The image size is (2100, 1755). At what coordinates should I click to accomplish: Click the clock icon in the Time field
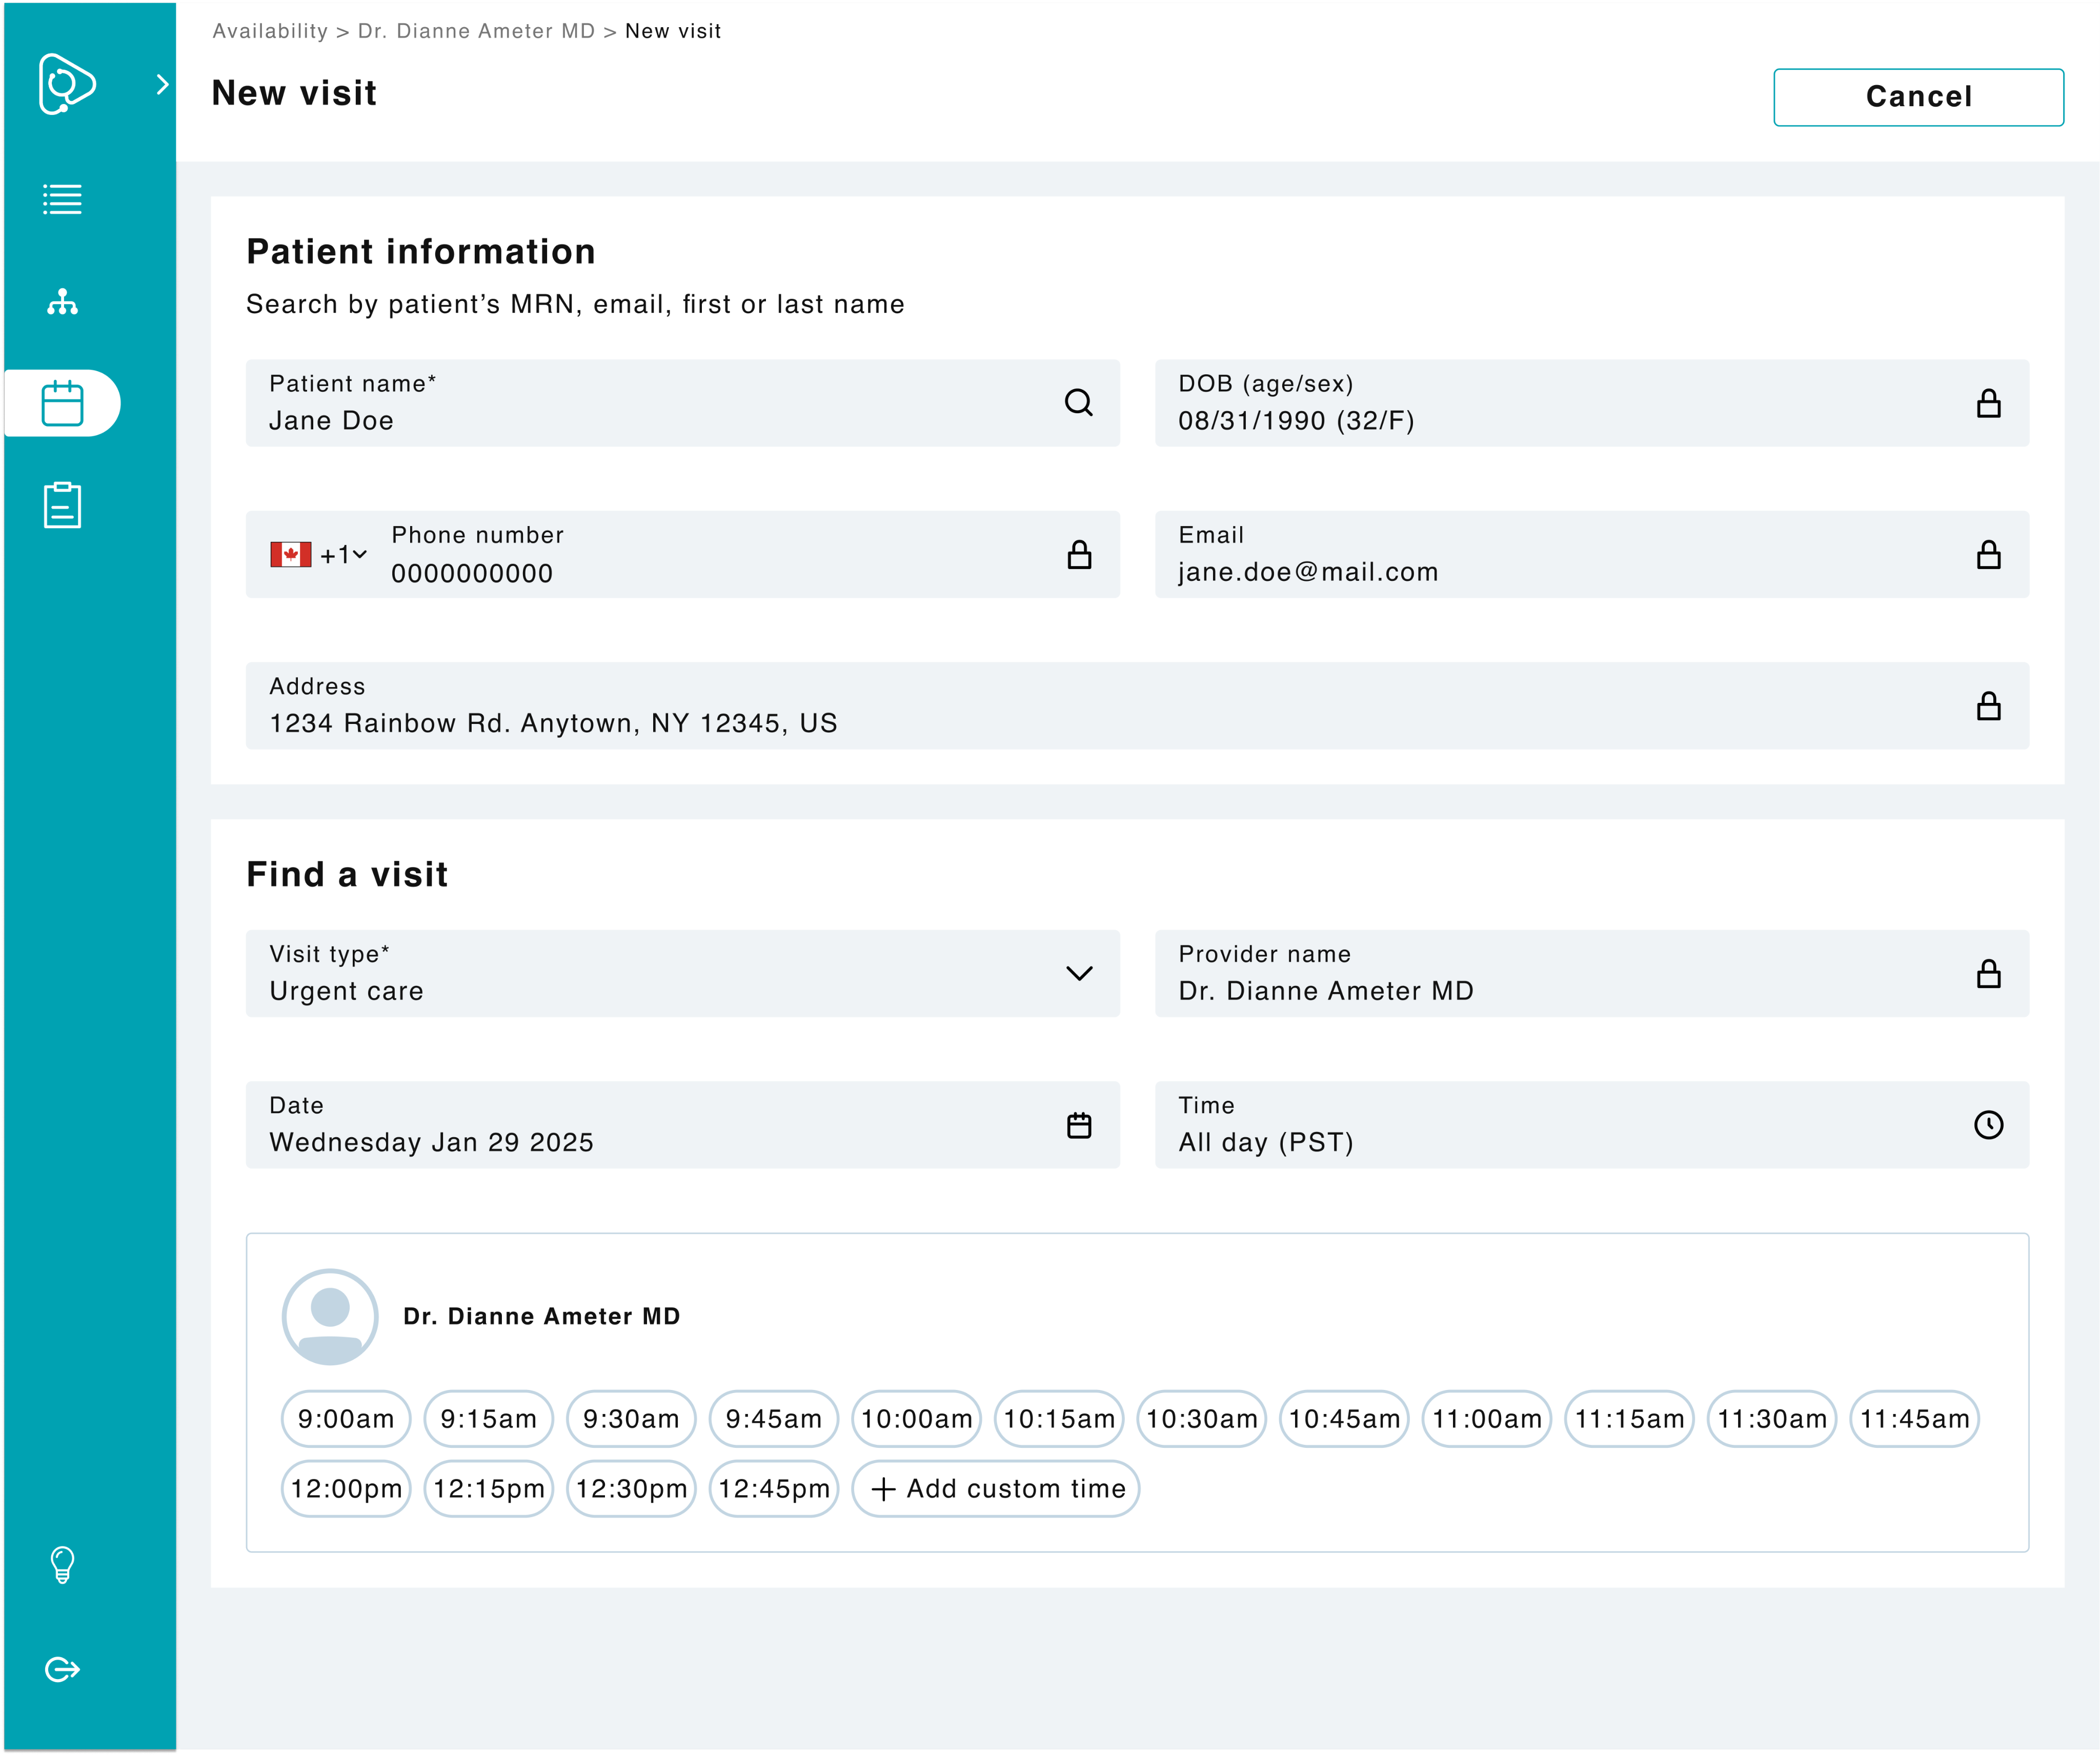point(1989,1125)
